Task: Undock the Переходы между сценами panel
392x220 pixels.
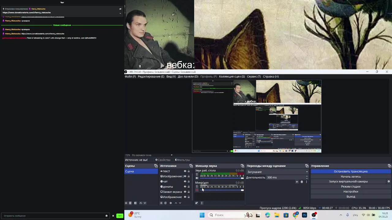Action: [307, 166]
